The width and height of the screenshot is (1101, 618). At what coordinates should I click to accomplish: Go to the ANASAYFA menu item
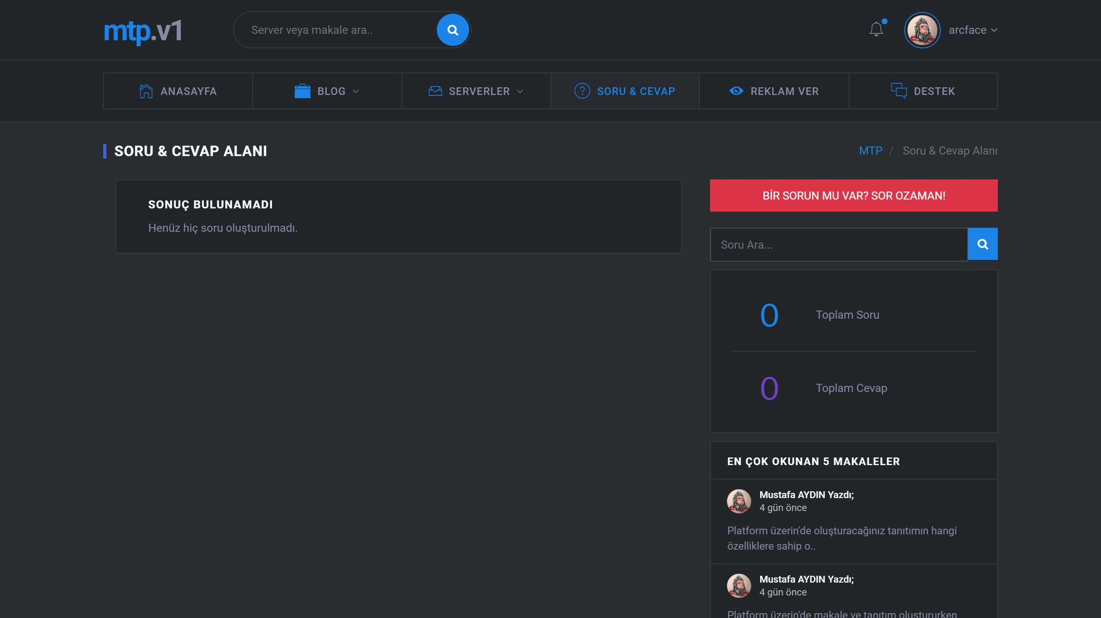pyautogui.click(x=178, y=91)
